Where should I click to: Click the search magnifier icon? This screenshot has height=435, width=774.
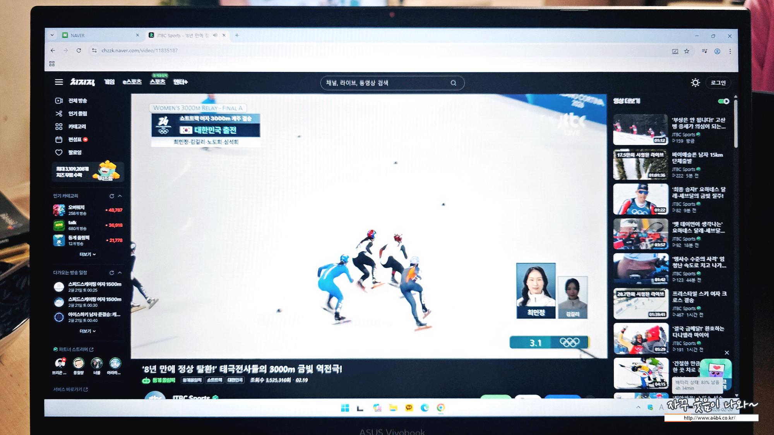(453, 83)
